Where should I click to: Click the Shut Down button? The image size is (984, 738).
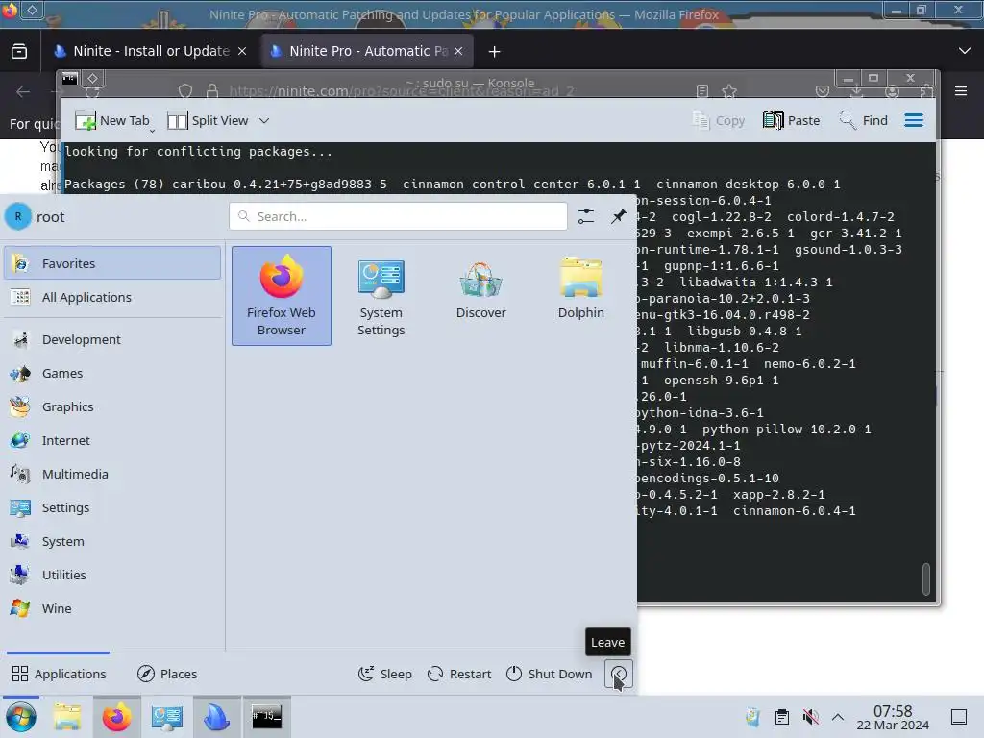[x=549, y=674]
